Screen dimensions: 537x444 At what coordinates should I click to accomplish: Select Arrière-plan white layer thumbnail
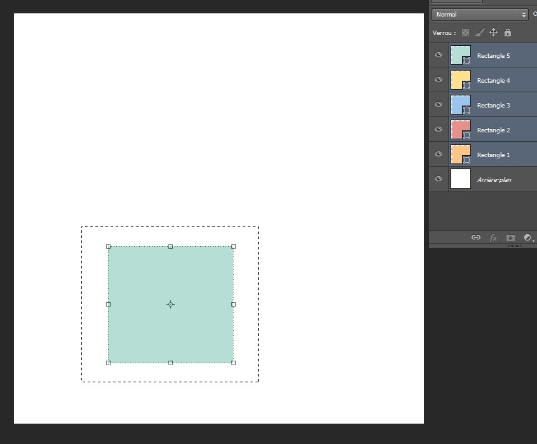coord(461,179)
